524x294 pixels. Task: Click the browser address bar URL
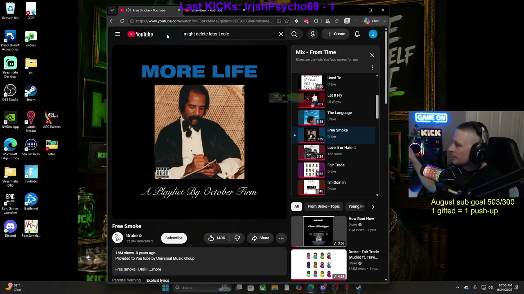[x=203, y=21]
